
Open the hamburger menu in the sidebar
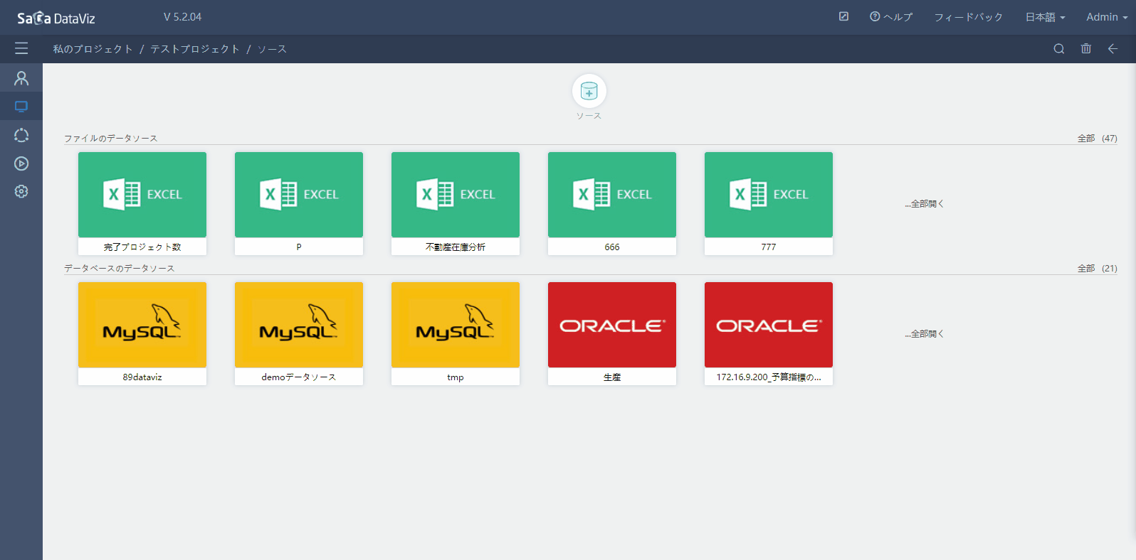21,48
